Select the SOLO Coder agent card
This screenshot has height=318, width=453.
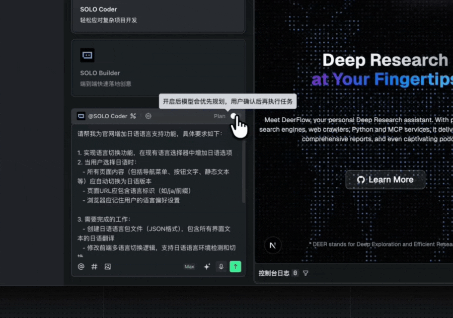(158, 16)
